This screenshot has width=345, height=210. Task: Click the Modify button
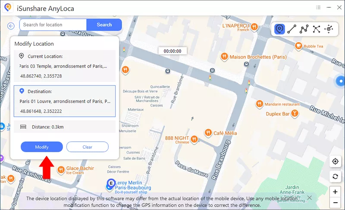(x=42, y=147)
